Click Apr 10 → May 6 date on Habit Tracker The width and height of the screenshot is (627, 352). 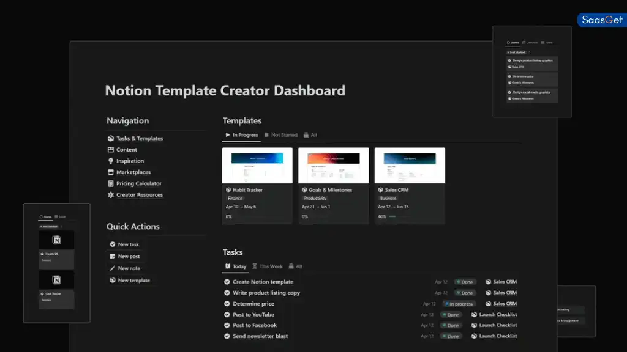pyautogui.click(x=241, y=207)
